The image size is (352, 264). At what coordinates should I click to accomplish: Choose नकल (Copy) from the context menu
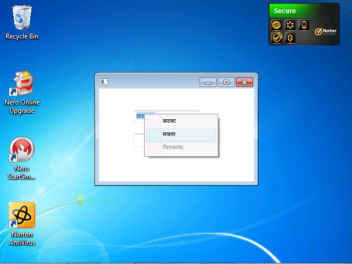pos(181,135)
